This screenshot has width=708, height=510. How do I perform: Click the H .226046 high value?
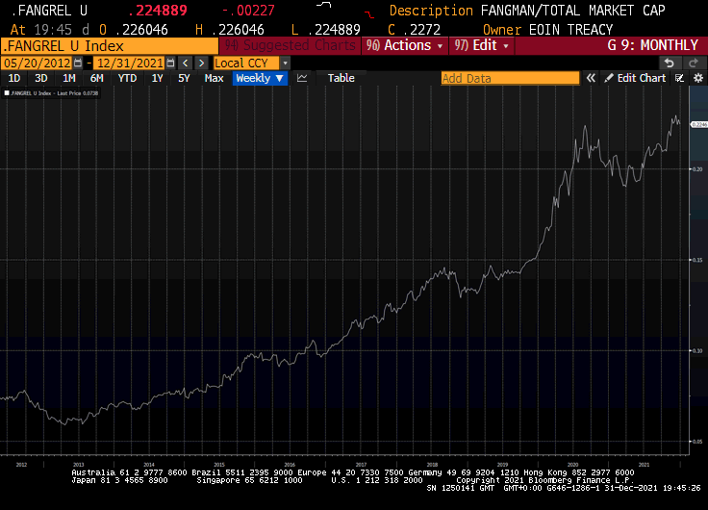click(x=230, y=30)
